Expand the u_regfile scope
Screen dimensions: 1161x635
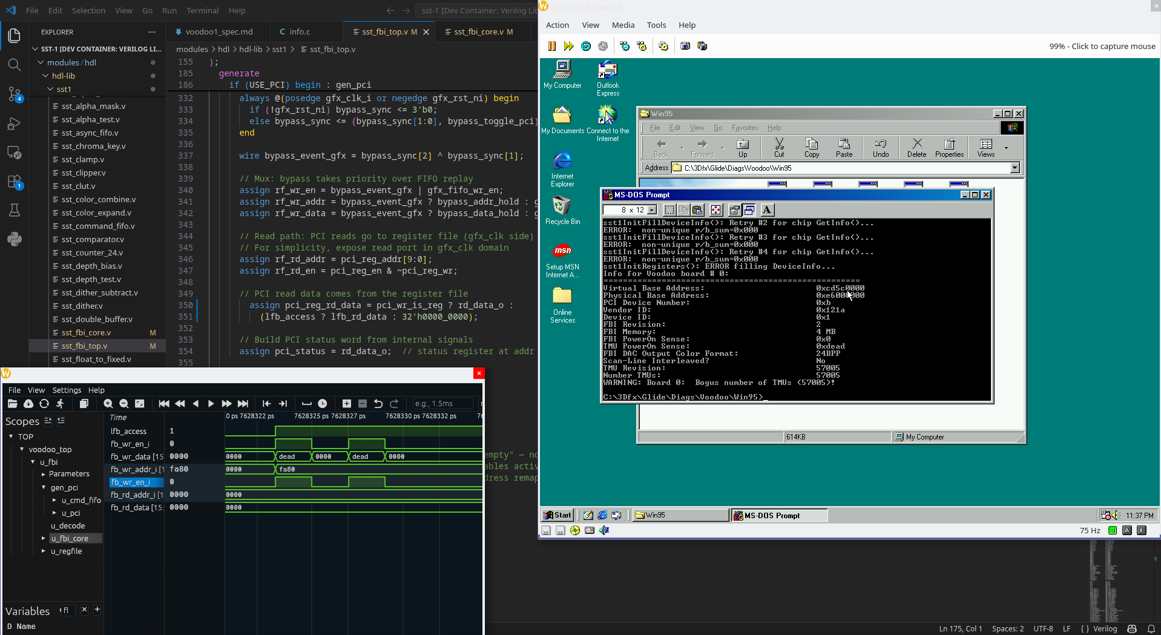[43, 551]
